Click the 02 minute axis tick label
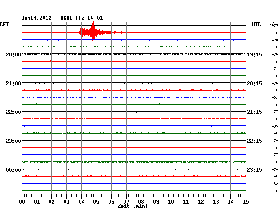 (x=51, y=201)
